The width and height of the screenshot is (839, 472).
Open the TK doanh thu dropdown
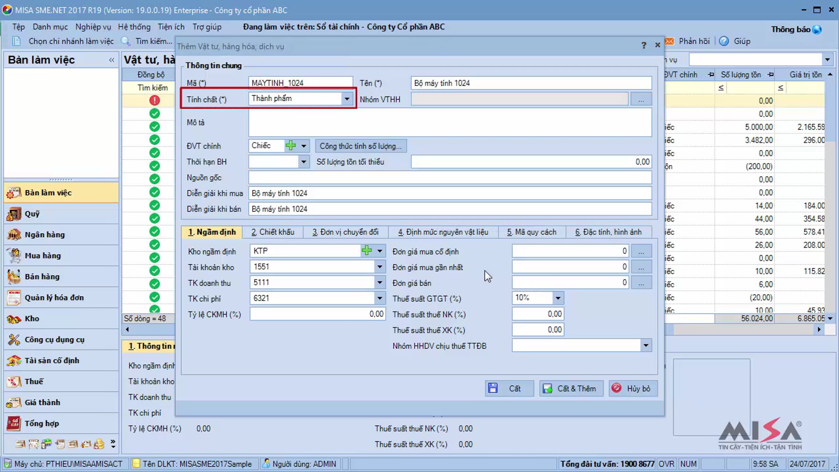pyautogui.click(x=380, y=283)
